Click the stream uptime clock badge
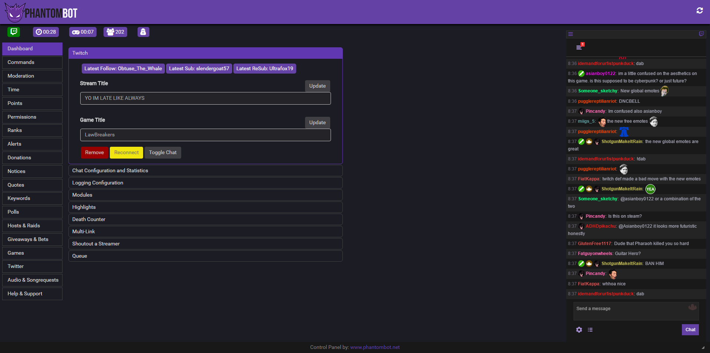Viewport: 710px width, 353px height. [46, 32]
